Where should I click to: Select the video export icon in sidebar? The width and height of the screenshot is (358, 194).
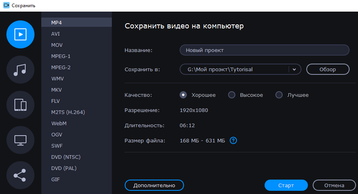coord(20,34)
